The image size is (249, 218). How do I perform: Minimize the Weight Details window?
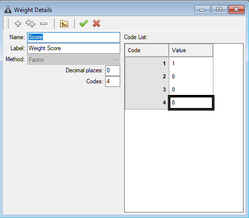pyautogui.click(x=202, y=10)
